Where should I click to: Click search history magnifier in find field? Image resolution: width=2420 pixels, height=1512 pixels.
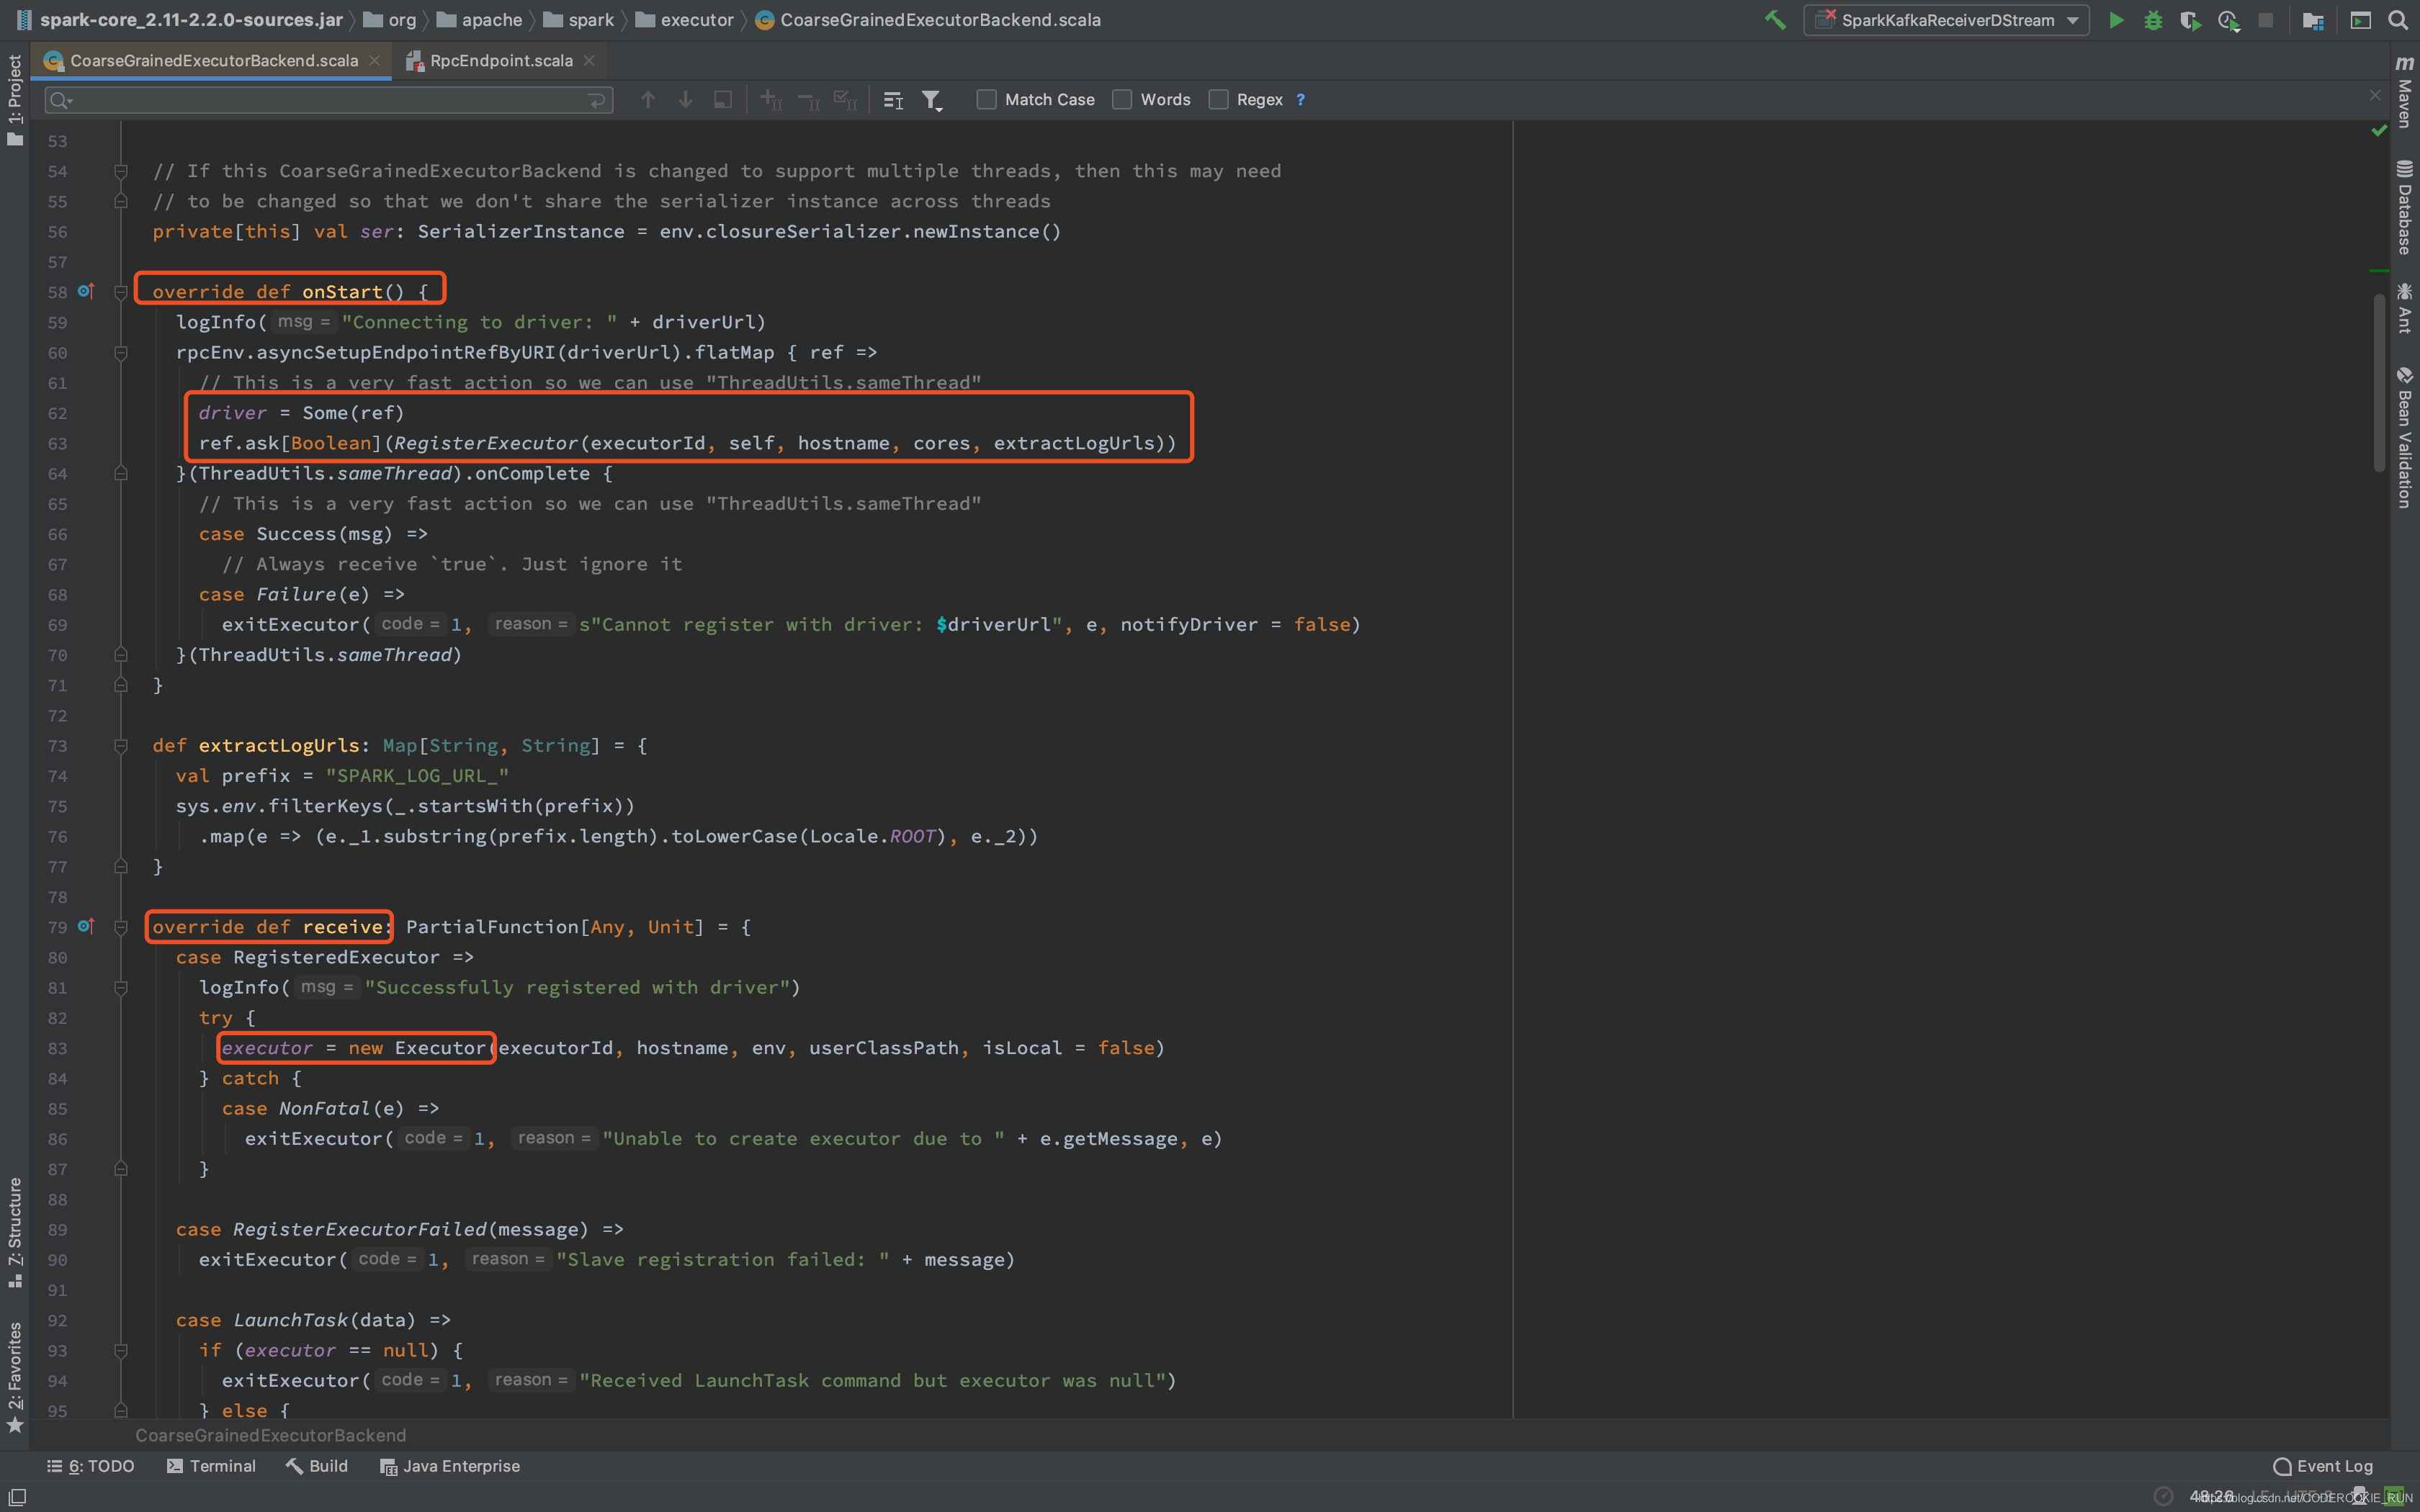61,100
